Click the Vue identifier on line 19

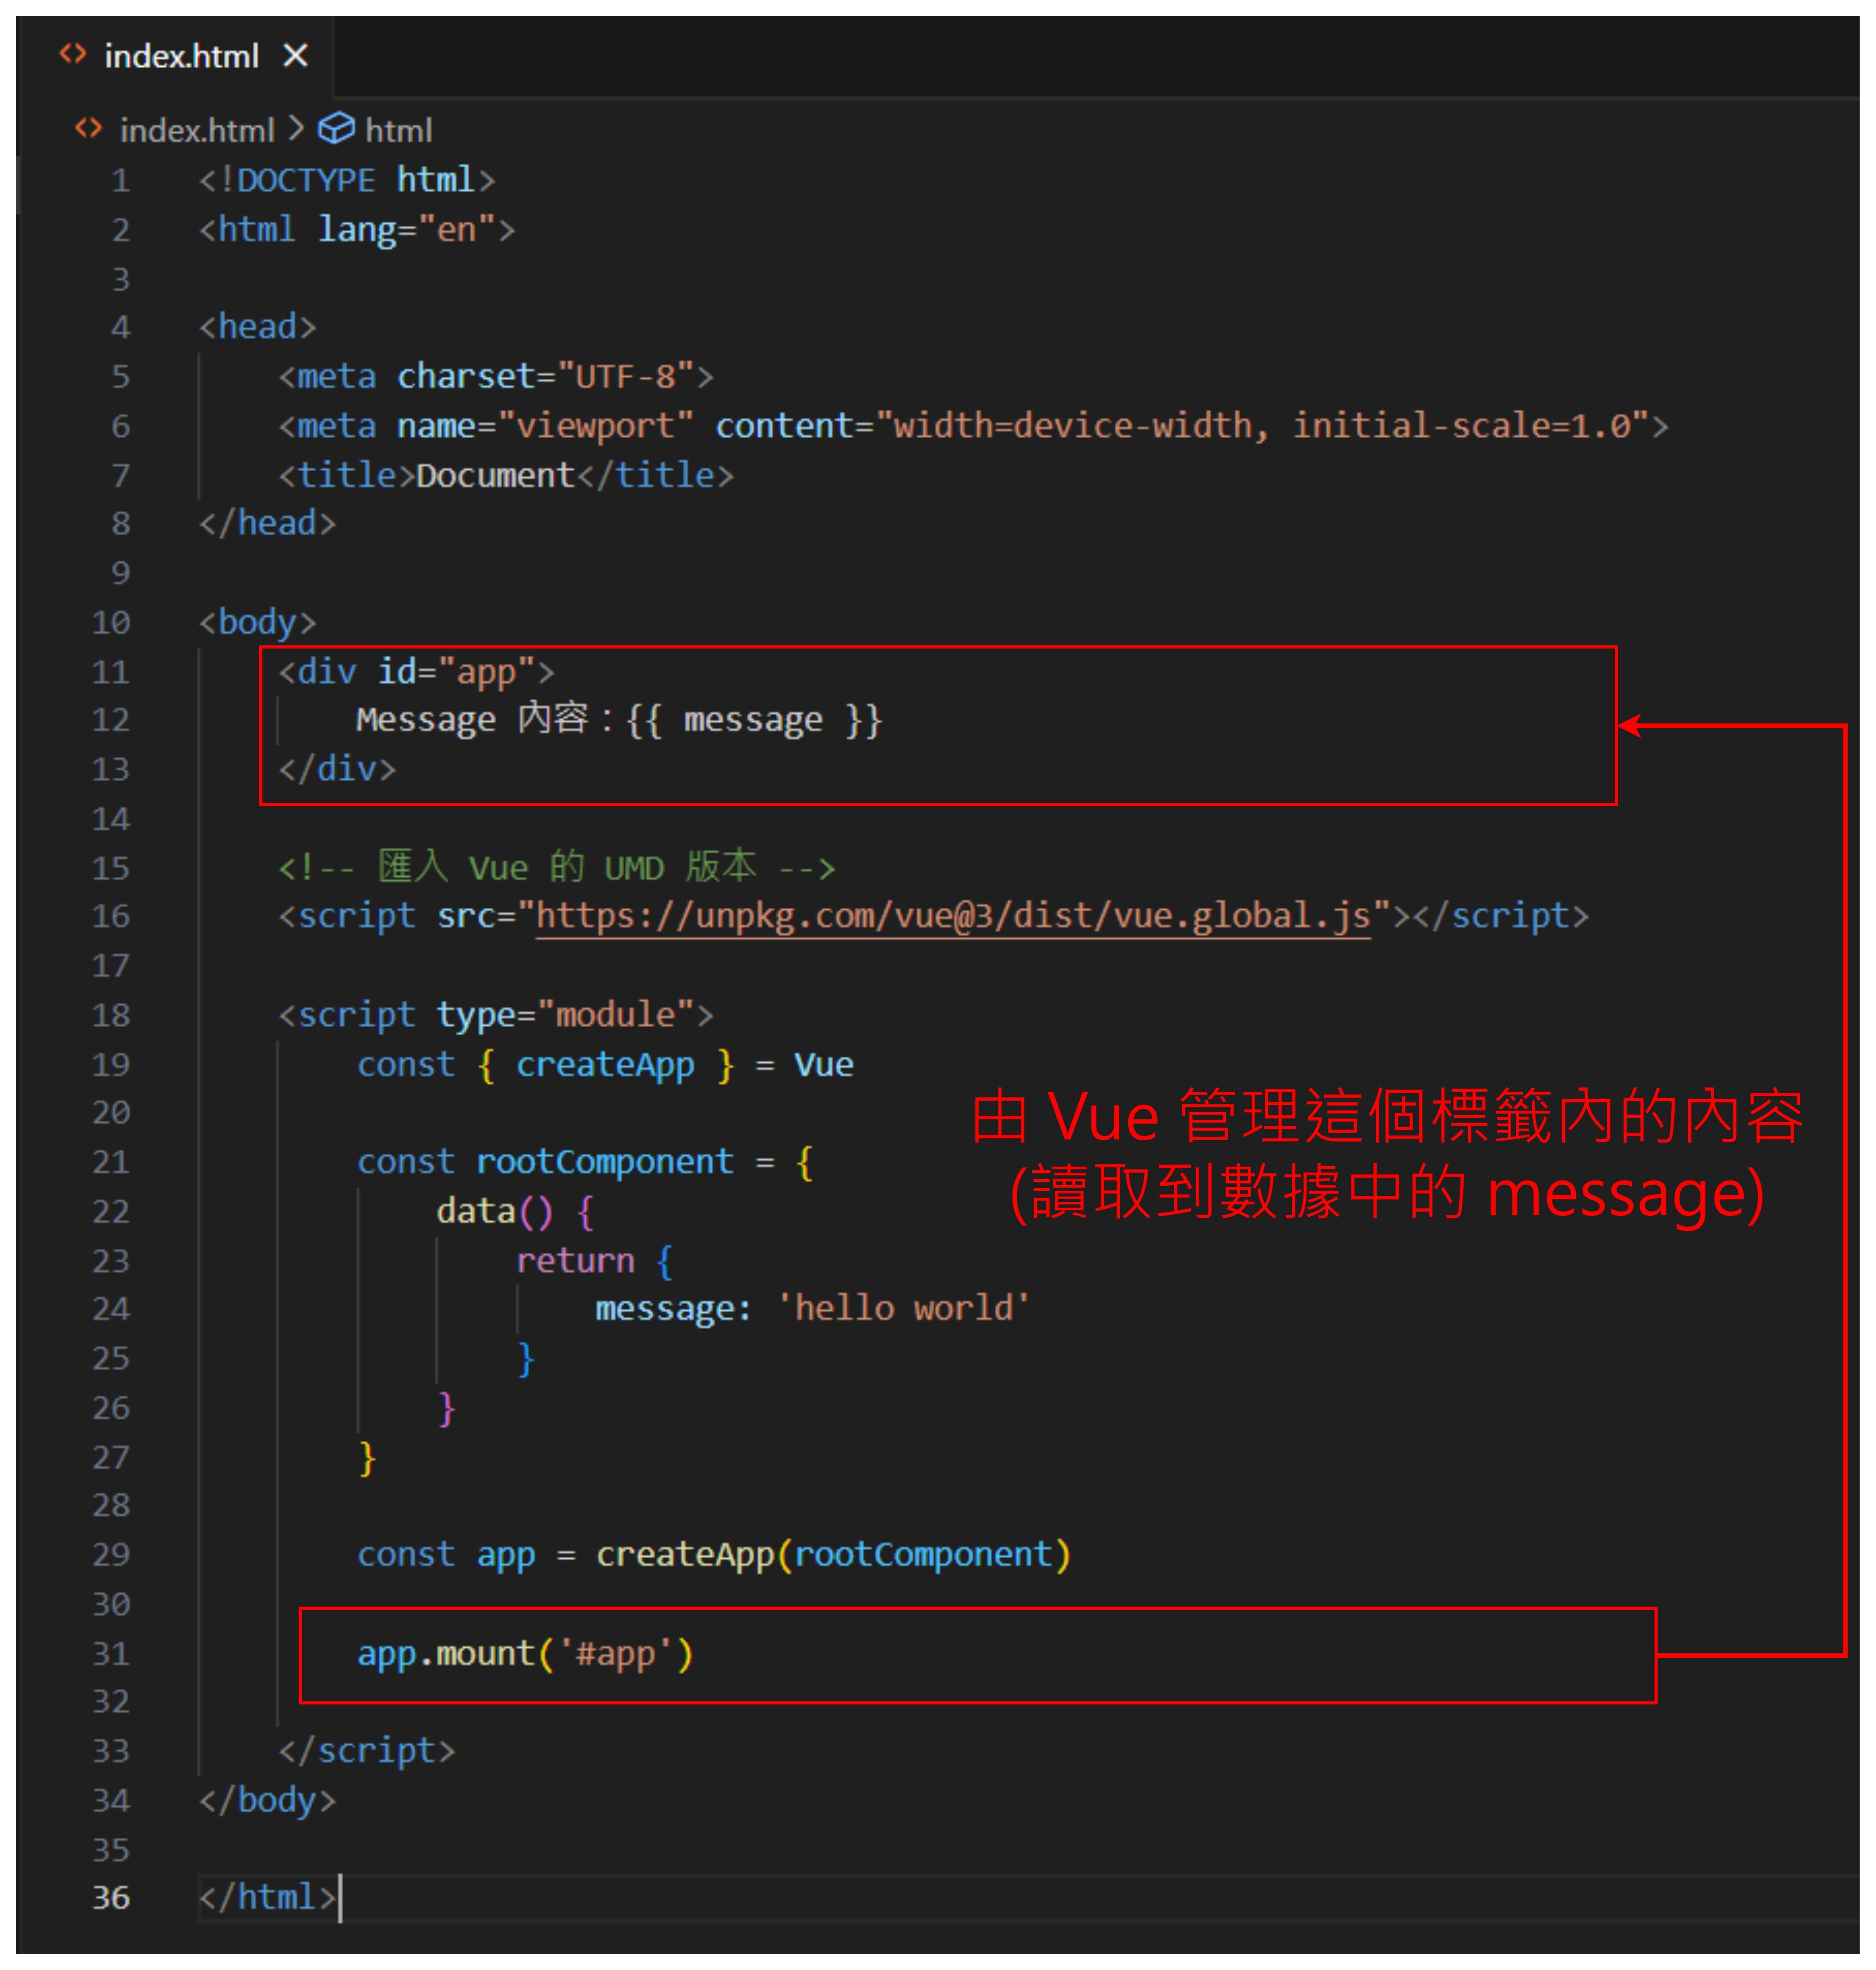coord(824,1065)
